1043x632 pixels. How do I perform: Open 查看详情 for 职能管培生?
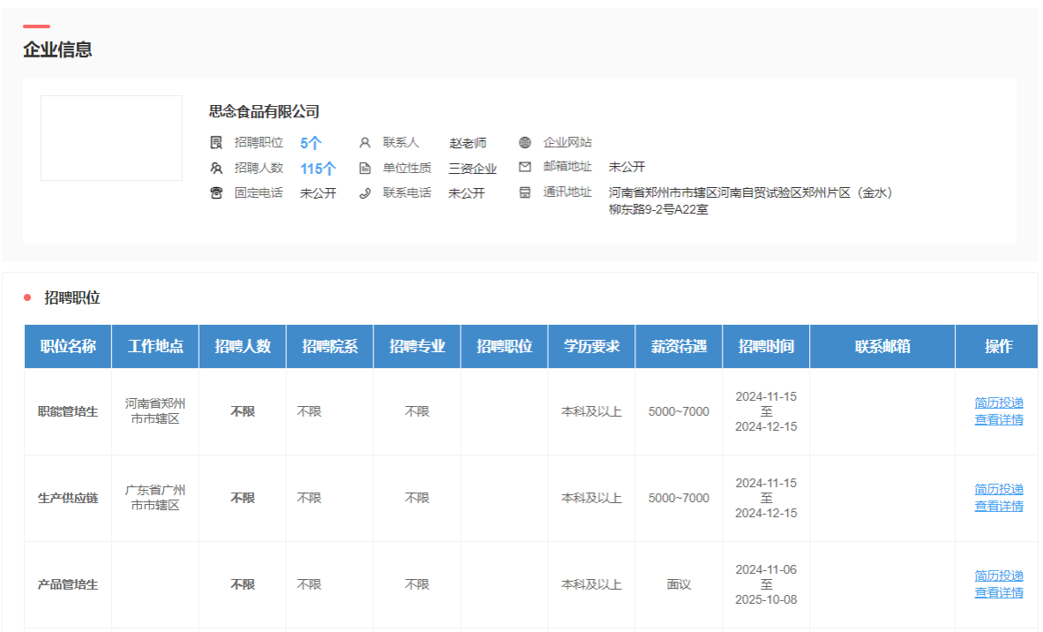click(998, 420)
